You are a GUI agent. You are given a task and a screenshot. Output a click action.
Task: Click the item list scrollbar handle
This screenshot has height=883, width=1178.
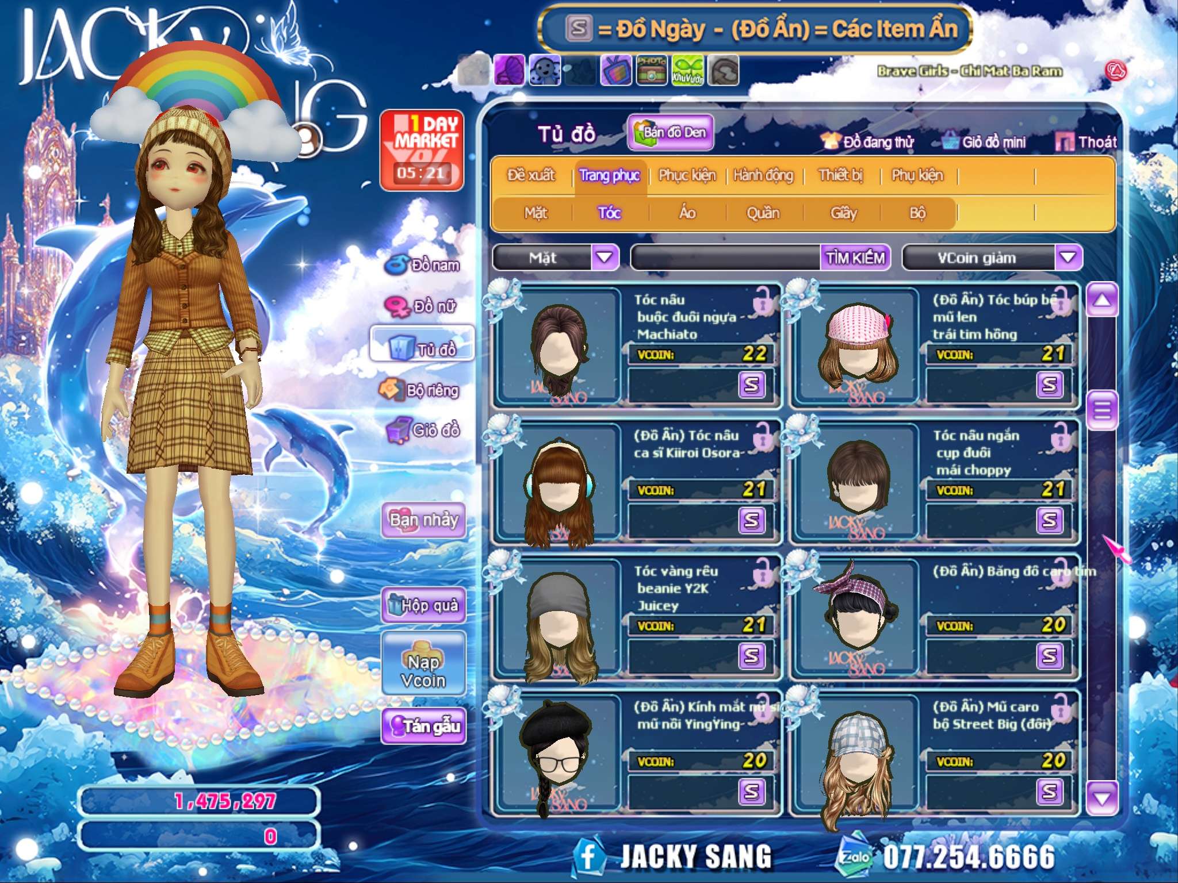pos(1102,410)
